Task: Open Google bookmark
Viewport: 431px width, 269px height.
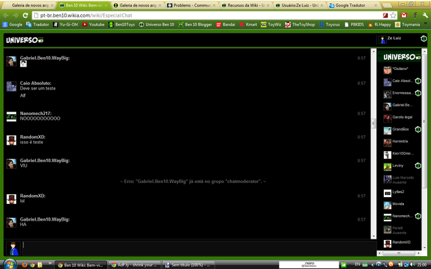Action: (x=12, y=24)
